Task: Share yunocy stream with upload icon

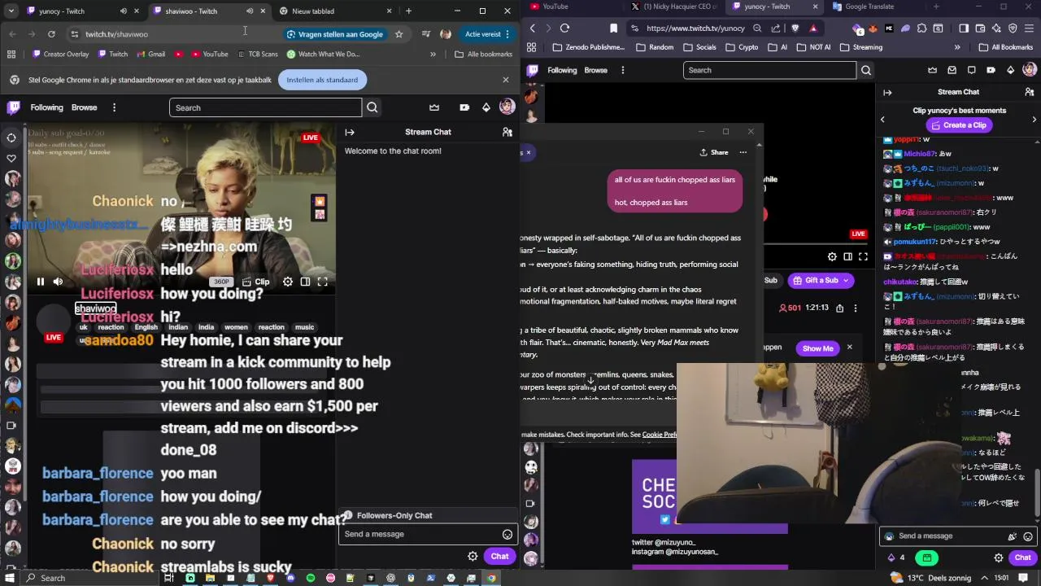Action: tap(840, 308)
